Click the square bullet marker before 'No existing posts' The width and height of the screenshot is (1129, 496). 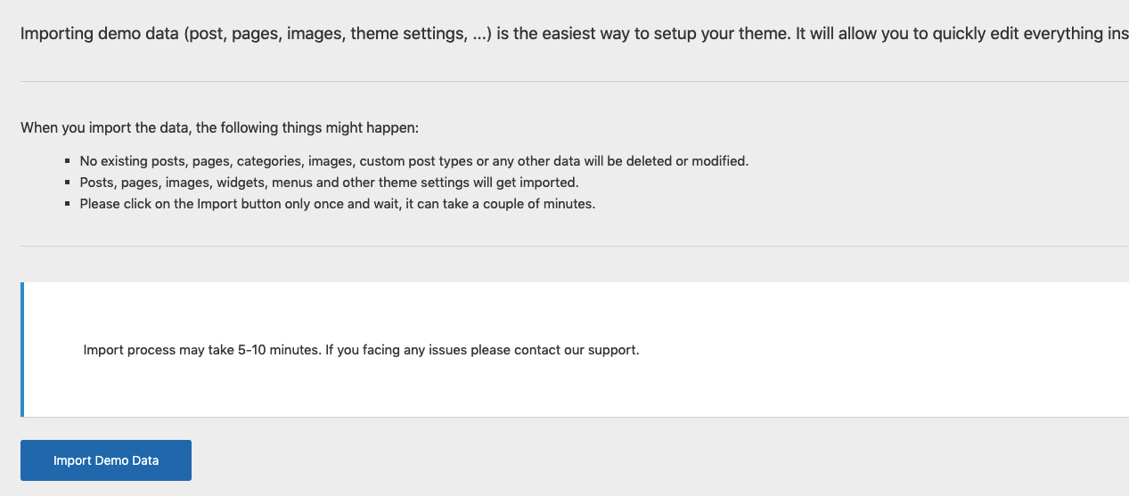tap(68, 162)
